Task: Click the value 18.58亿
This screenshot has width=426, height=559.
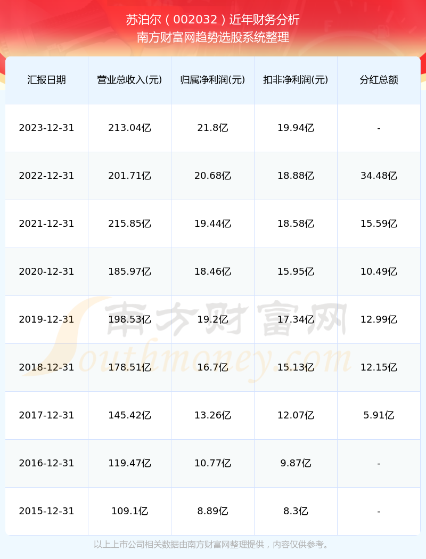Action: click(x=296, y=224)
